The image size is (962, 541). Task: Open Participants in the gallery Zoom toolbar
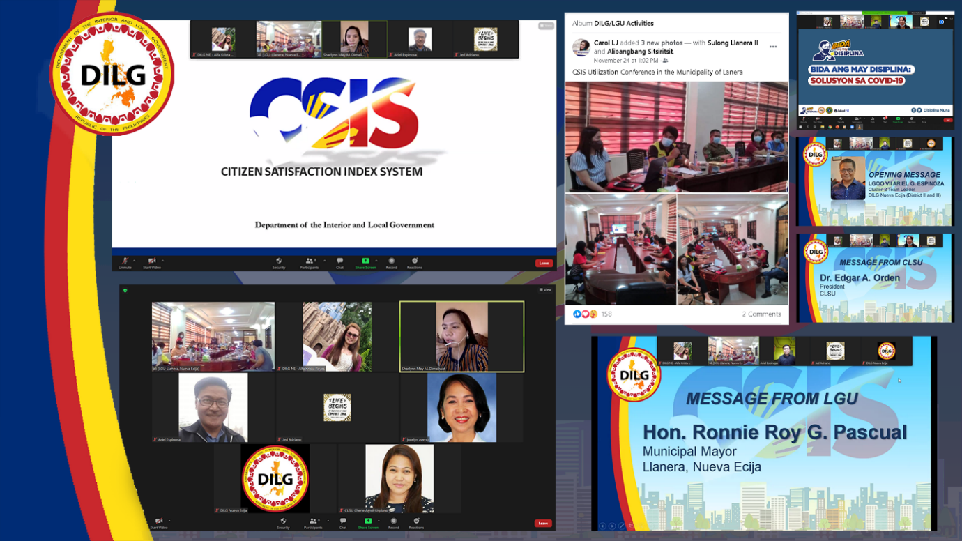click(x=313, y=523)
